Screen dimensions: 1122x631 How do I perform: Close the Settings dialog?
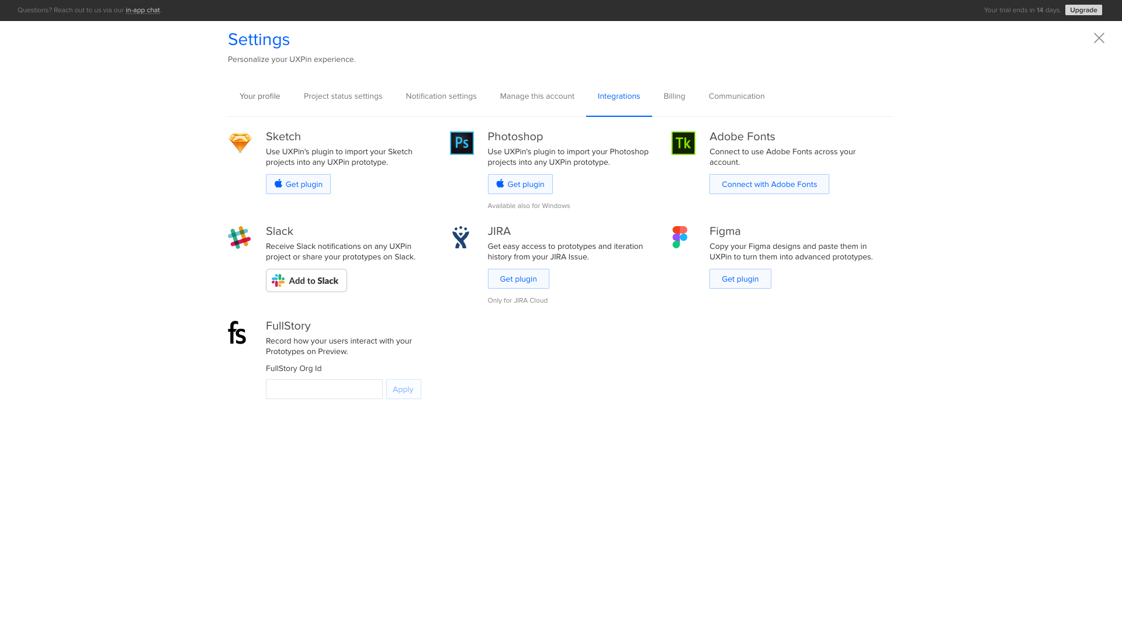(1099, 38)
